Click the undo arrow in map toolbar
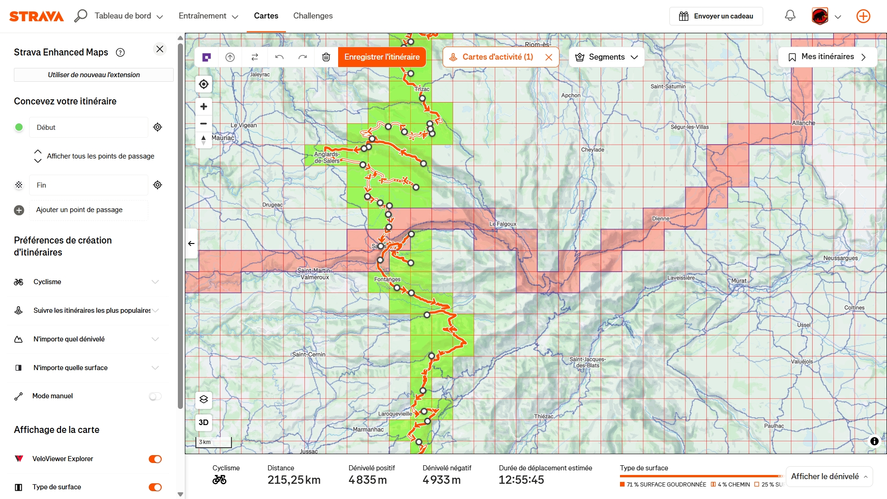Image resolution: width=887 pixels, height=499 pixels. [279, 57]
